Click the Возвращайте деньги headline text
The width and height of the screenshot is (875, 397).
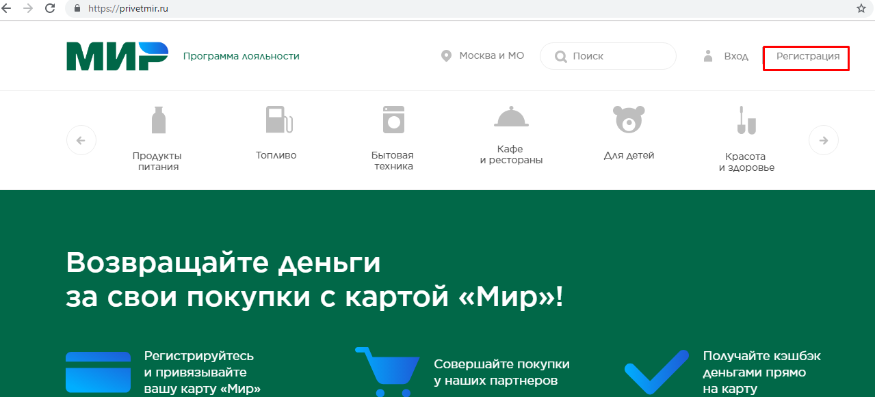click(315, 280)
